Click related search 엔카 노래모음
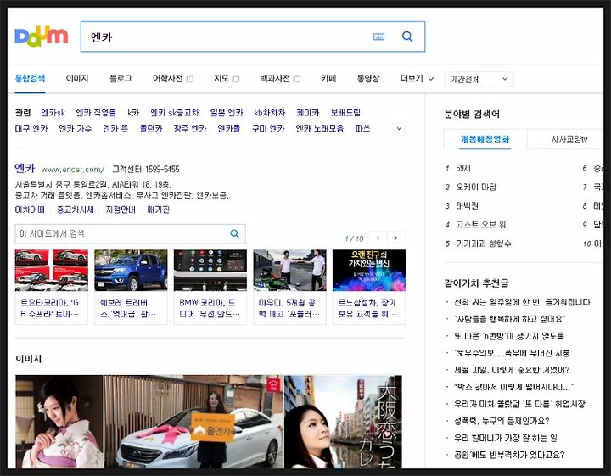 coord(320,128)
